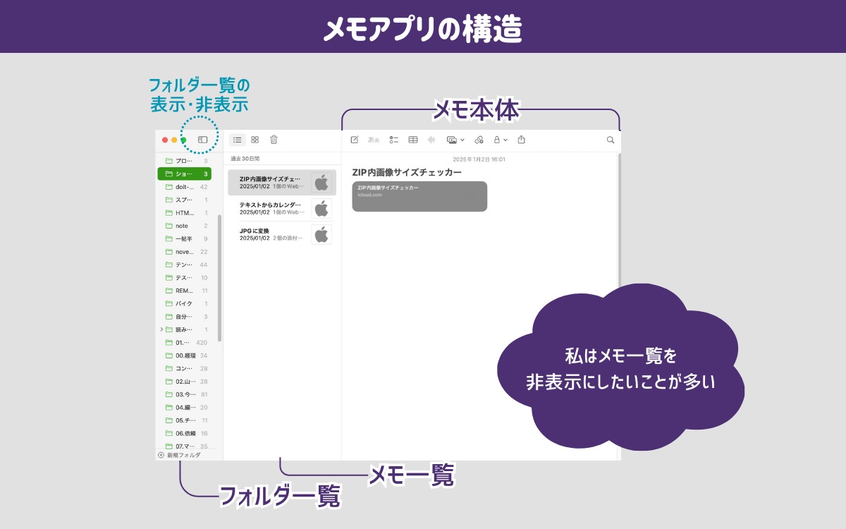Select the プロ… folder with count 3
This screenshot has width=846, height=529.
coord(185,161)
